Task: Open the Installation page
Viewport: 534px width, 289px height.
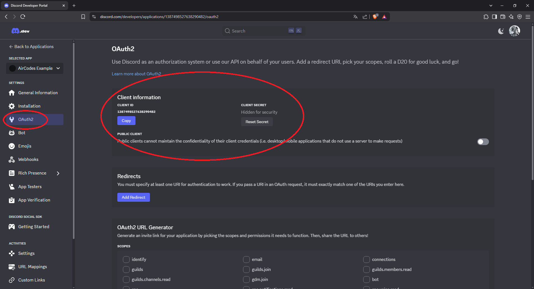Action: tap(35, 106)
